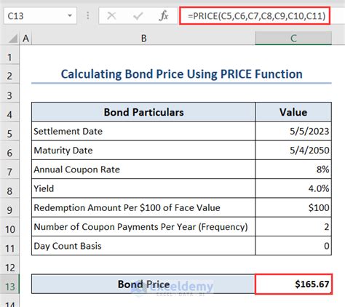Image resolution: width=345 pixels, height=307 pixels.
Task: Open Insert Function fx icon
Action: [164, 16]
